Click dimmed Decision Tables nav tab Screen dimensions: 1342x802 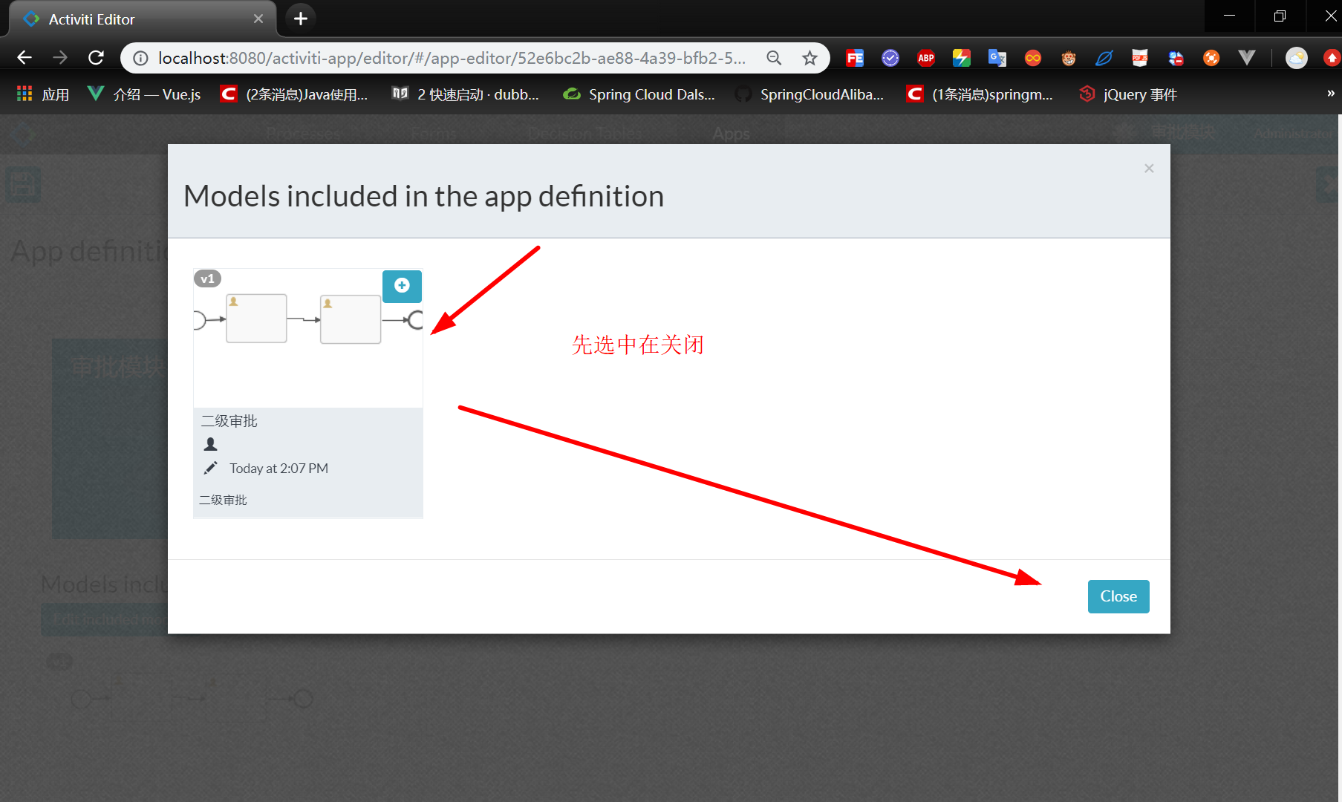584,134
